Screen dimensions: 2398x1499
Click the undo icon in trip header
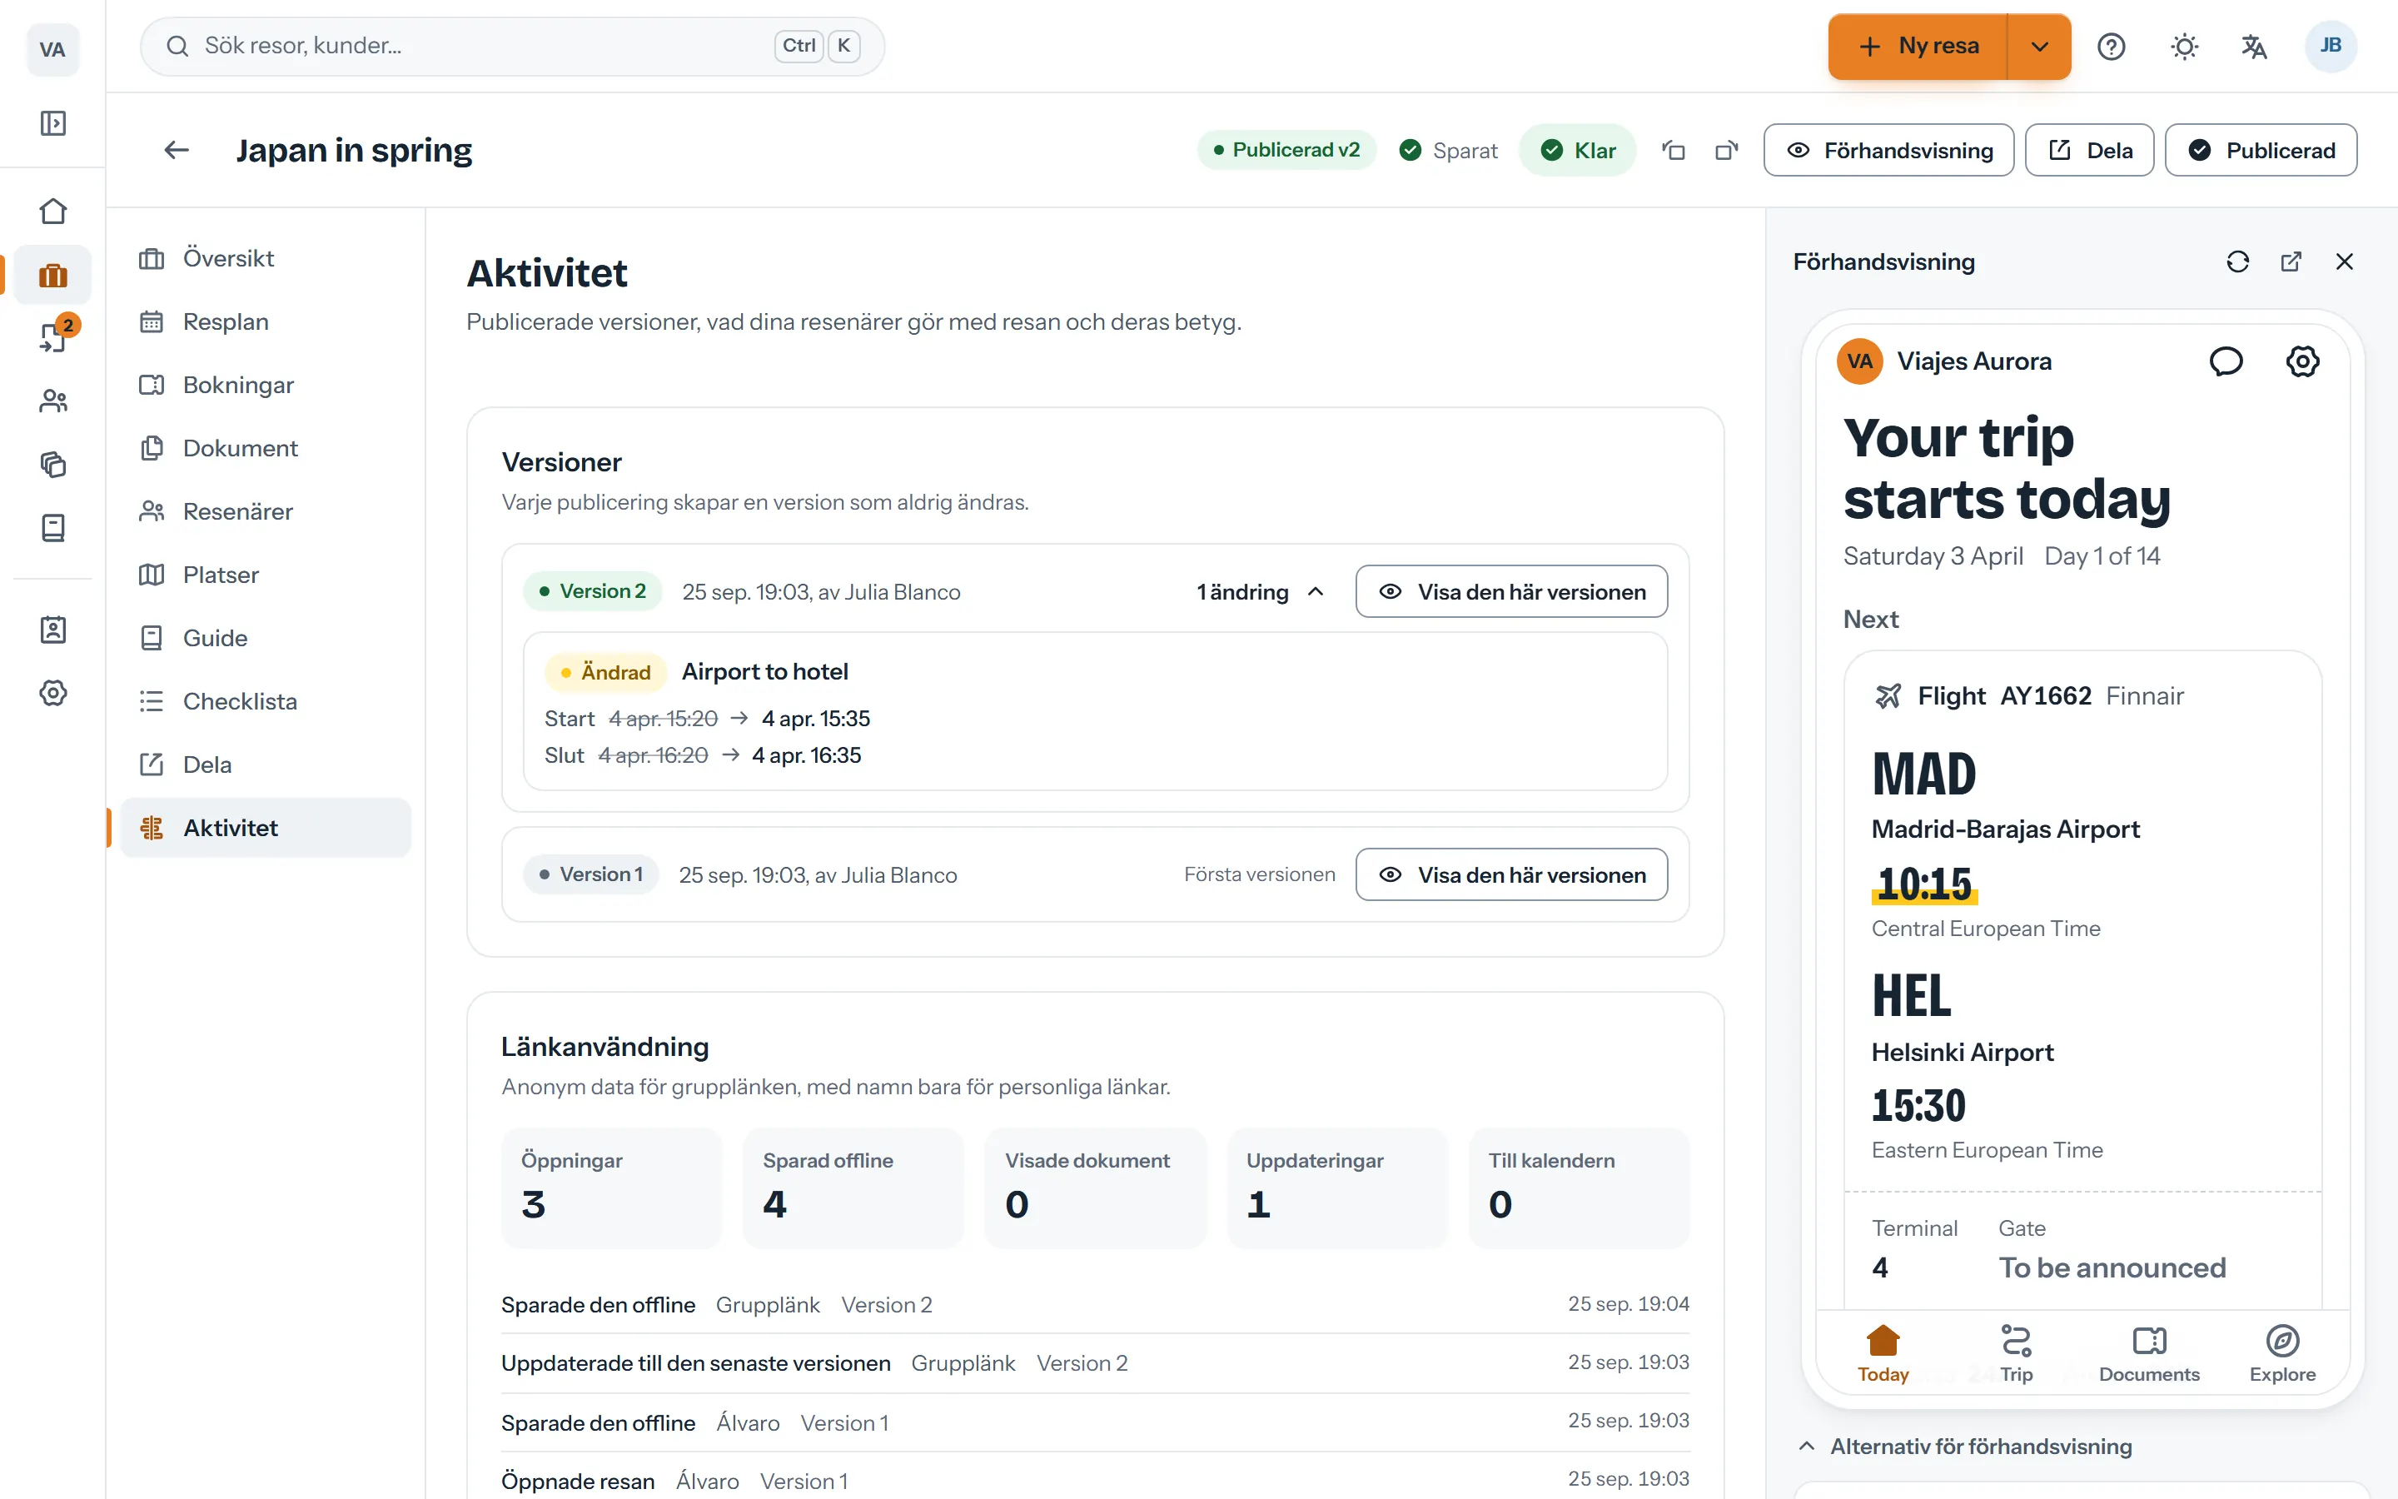(1674, 150)
